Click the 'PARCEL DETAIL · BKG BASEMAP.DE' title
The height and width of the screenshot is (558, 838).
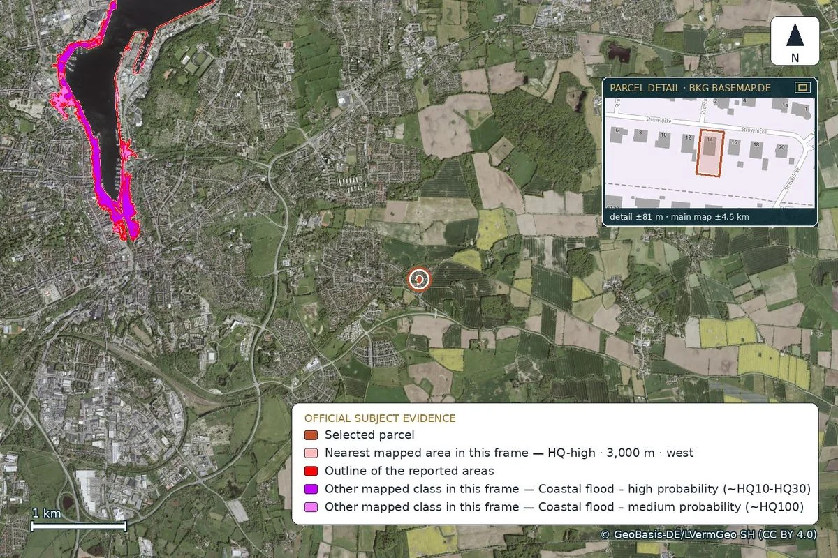coord(690,88)
